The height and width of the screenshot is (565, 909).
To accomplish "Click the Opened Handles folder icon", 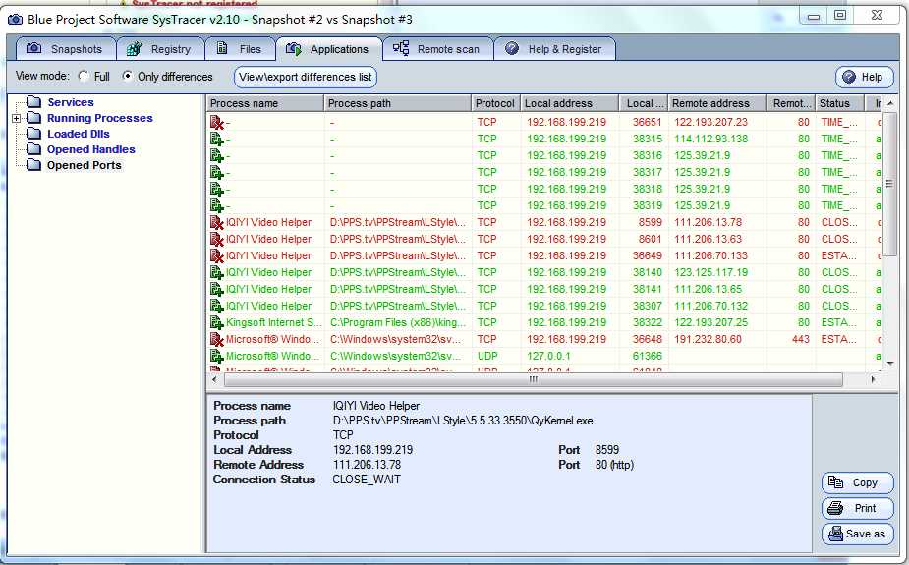I will pos(34,149).
